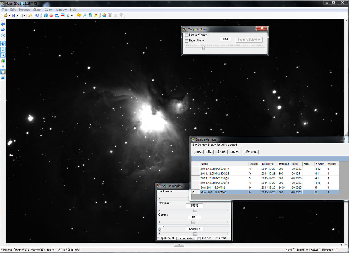The image size is (349, 253).
Task: Open the Process menu
Action: [24, 10]
